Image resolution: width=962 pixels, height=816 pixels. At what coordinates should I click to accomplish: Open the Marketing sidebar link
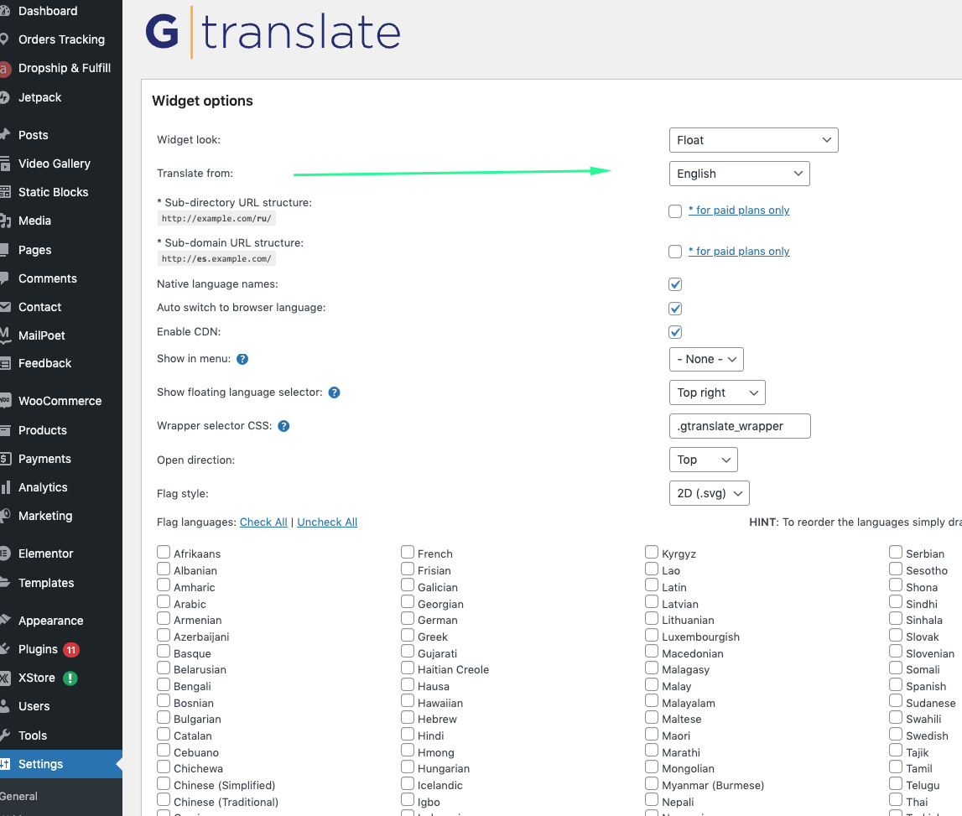point(45,516)
